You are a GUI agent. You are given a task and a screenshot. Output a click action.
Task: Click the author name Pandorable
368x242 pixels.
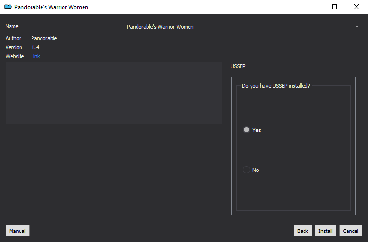click(44, 38)
